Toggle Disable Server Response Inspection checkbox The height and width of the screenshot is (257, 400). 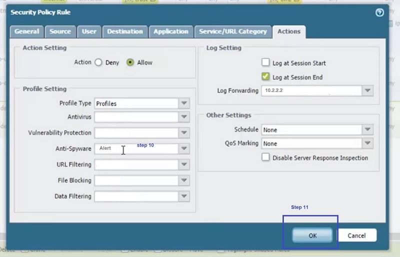265,157
